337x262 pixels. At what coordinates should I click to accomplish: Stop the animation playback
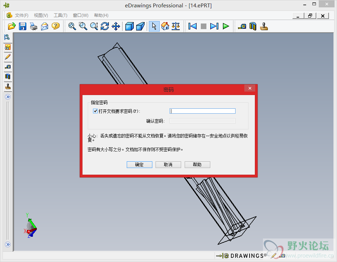(x=203, y=26)
